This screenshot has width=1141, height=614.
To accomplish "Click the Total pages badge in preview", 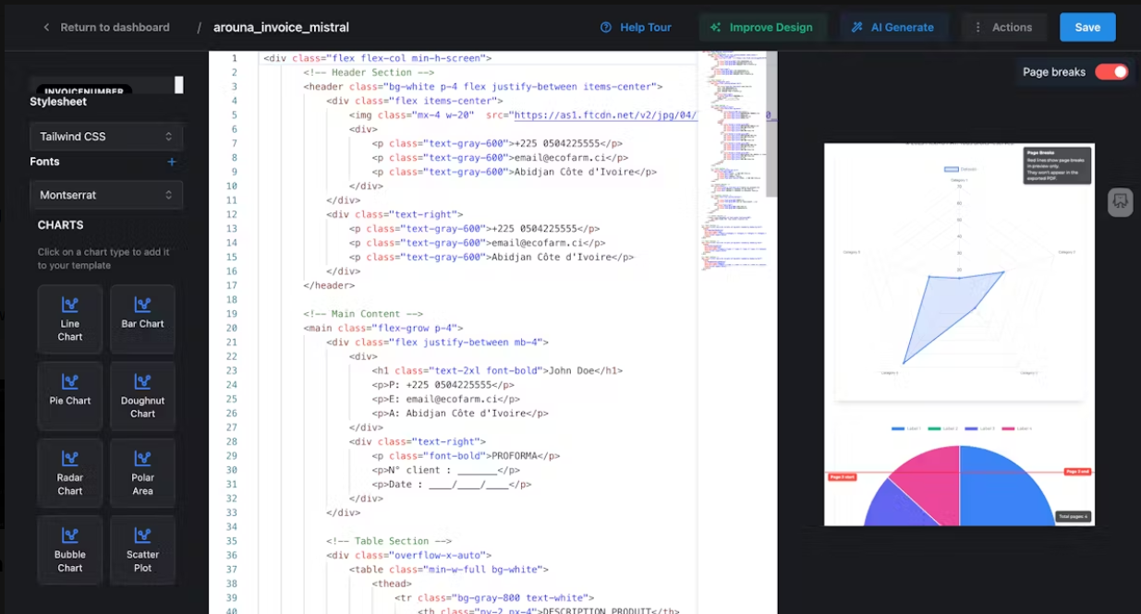I will (1074, 517).
